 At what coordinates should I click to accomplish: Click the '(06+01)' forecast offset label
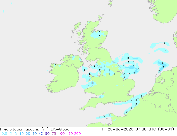[x=166, y=129]
